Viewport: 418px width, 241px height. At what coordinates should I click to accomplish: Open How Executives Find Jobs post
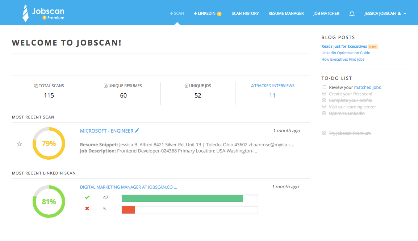[343, 59]
